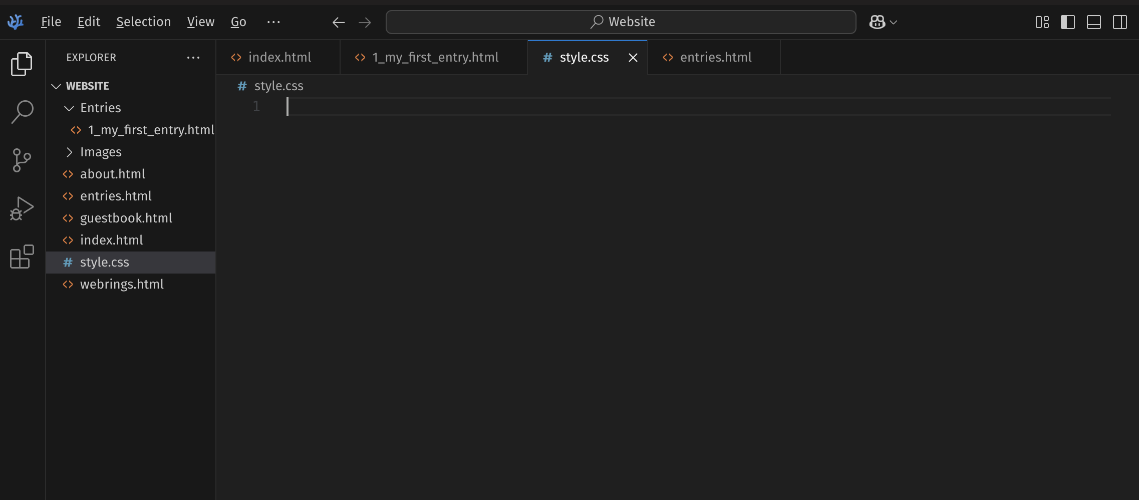Open the Source Control view
The width and height of the screenshot is (1139, 500).
point(22,160)
